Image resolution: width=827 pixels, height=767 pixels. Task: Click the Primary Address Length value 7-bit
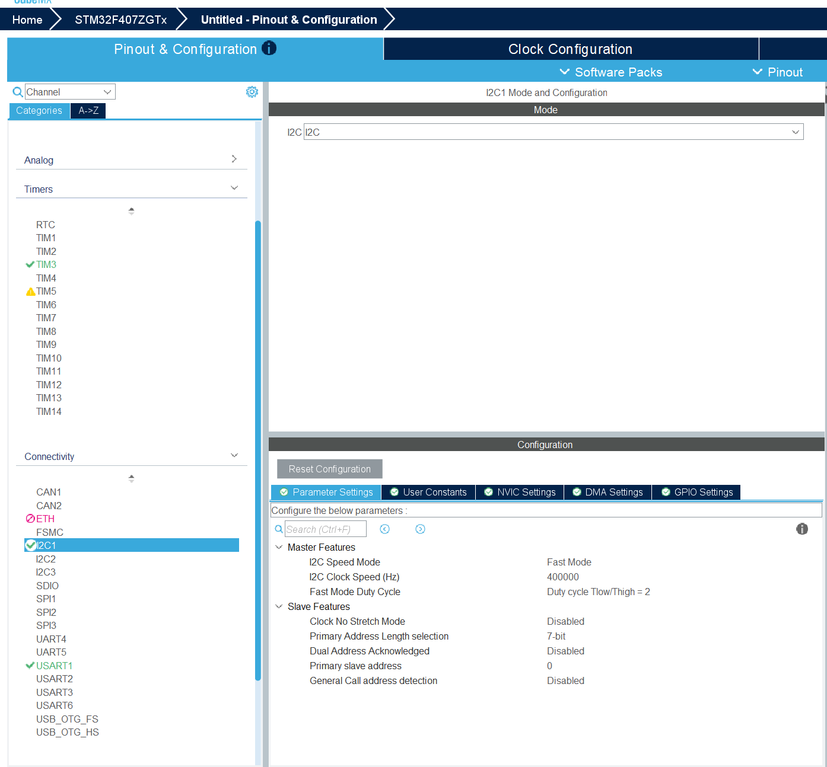(556, 636)
